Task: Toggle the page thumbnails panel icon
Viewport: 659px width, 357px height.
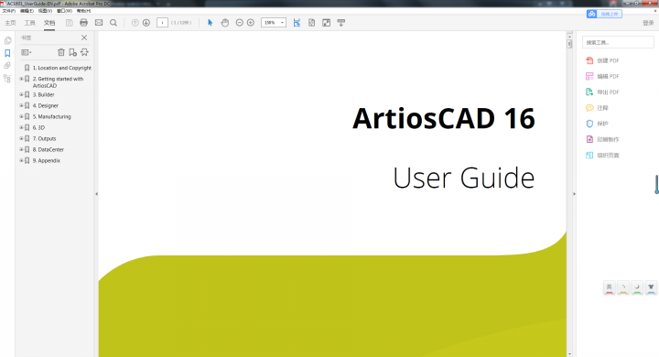Action: 7,40
